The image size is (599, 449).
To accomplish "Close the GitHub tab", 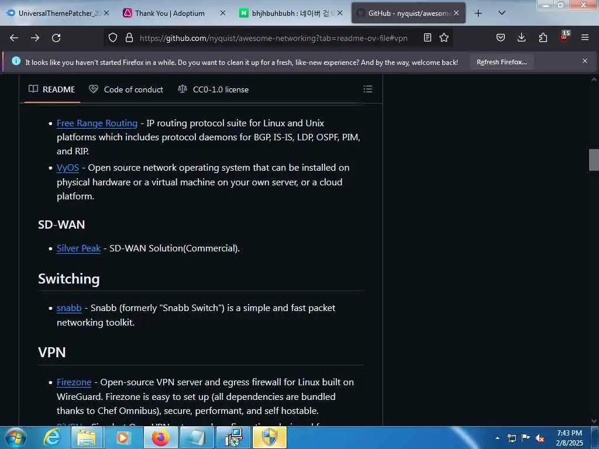I will coord(456,13).
